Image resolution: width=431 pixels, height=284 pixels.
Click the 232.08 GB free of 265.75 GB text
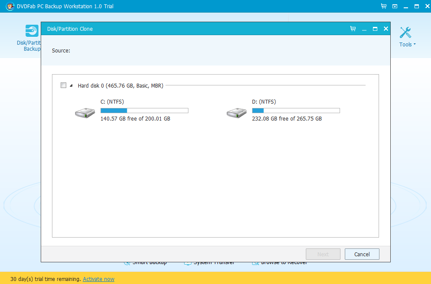click(x=287, y=119)
